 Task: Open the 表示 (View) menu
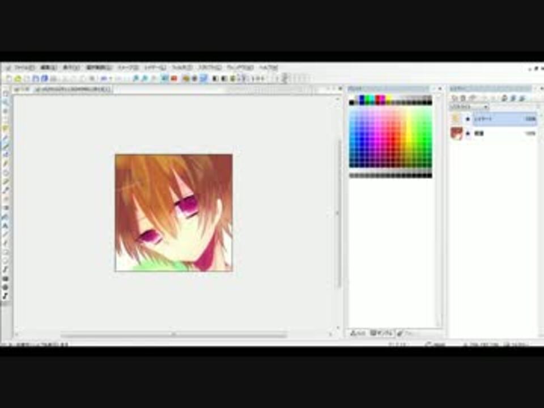[x=71, y=67]
